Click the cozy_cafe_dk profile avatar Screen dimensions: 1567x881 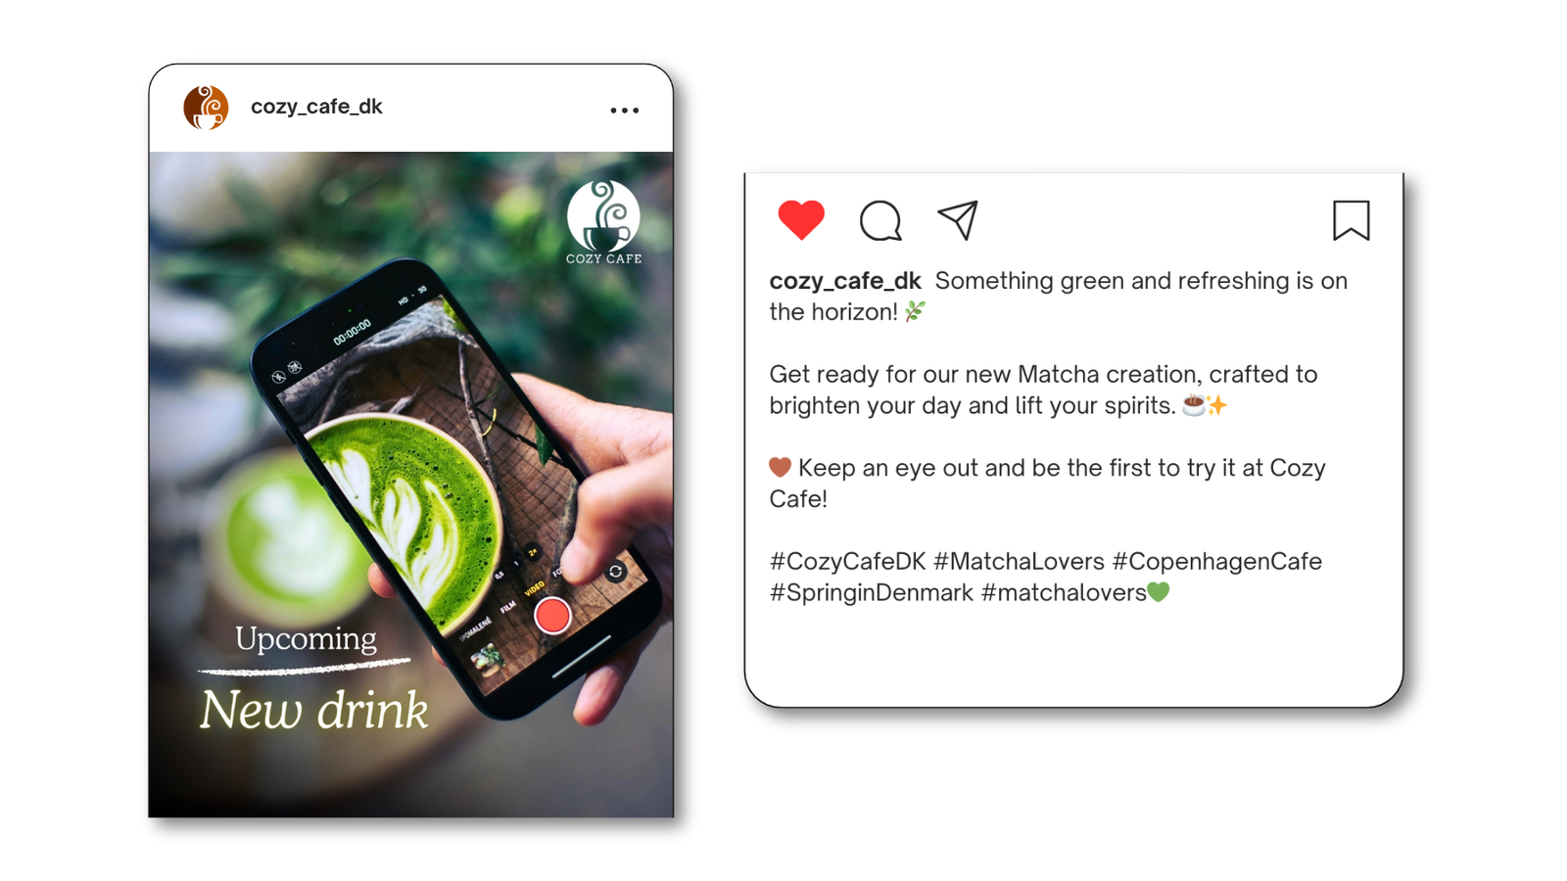pyautogui.click(x=206, y=108)
